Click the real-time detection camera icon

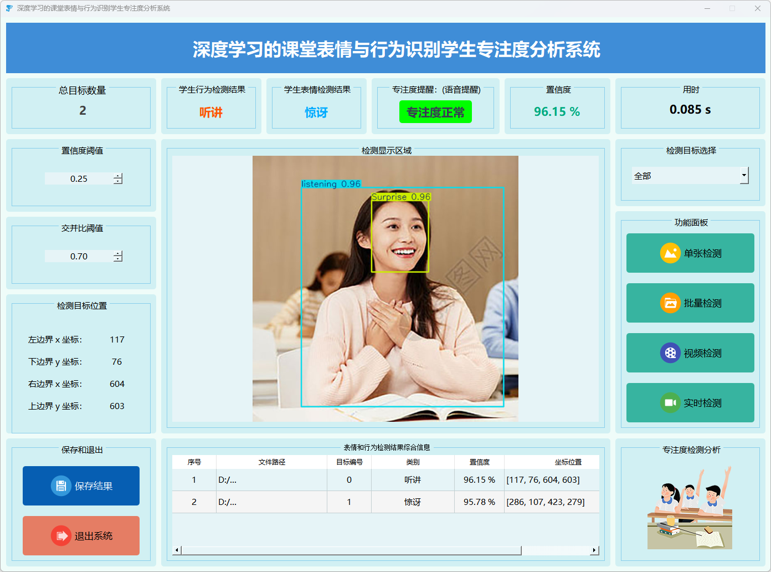(x=670, y=403)
